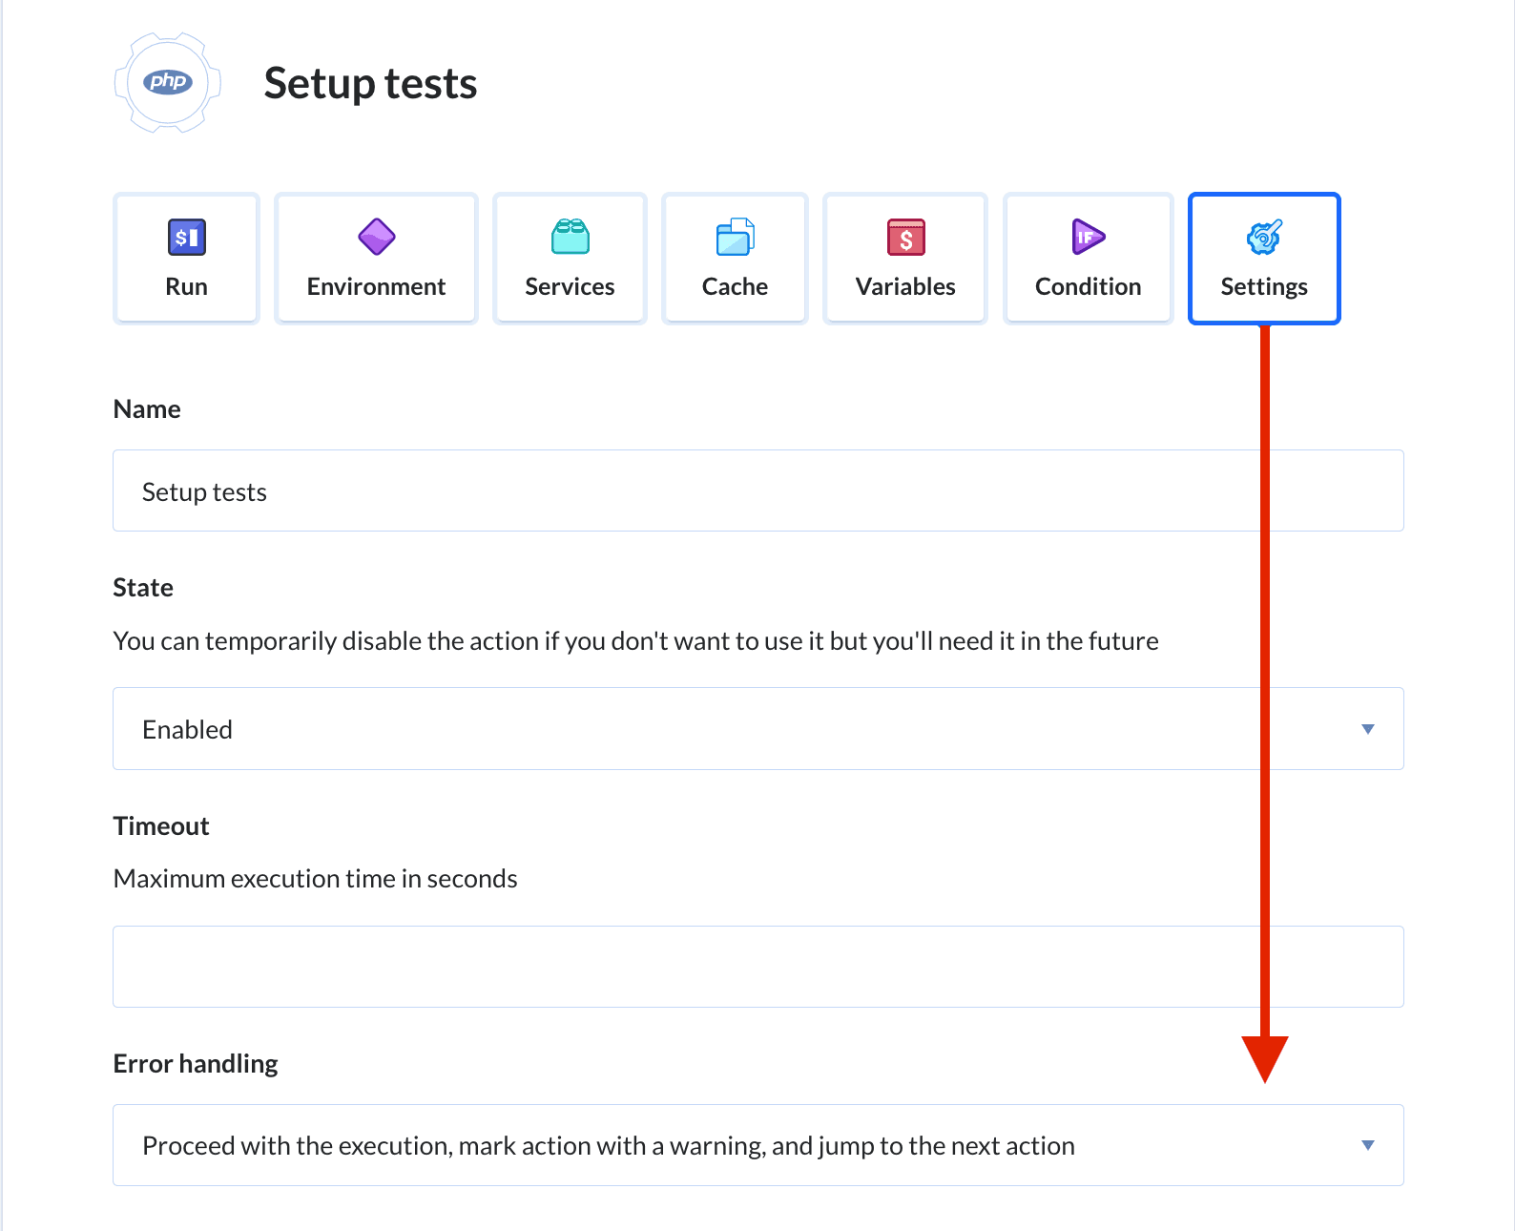The height and width of the screenshot is (1231, 1515).
Task: Click the Run terminal icon
Action: (186, 237)
